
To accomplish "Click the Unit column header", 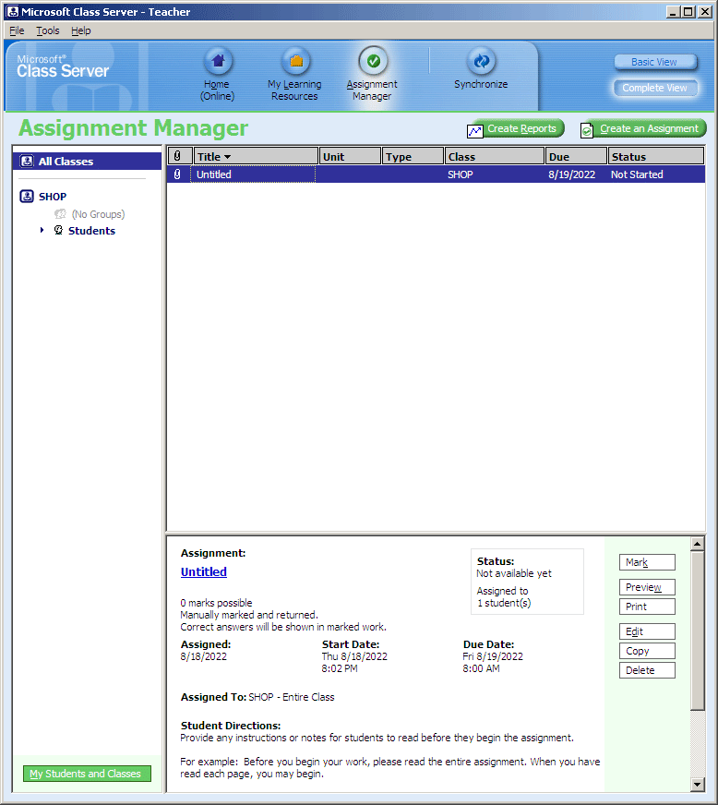I will point(351,156).
